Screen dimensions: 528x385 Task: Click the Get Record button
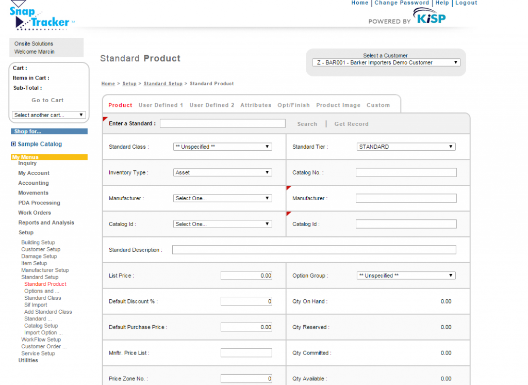[x=351, y=124]
